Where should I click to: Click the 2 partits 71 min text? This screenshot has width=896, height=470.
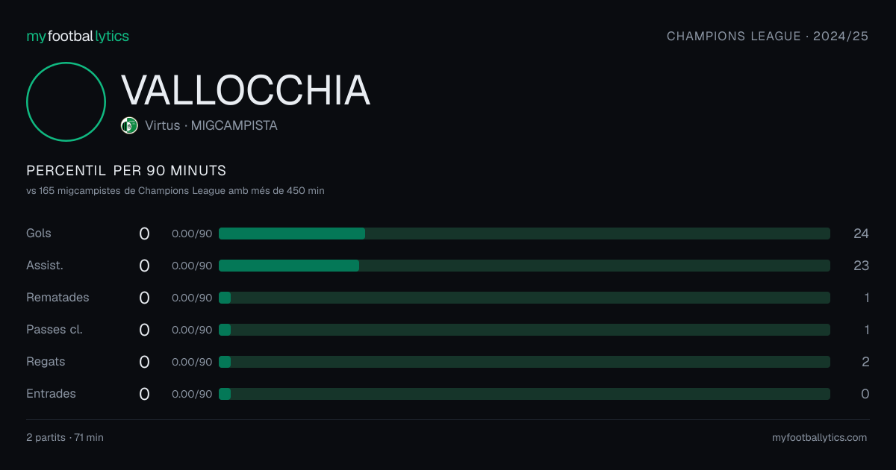[x=65, y=438]
